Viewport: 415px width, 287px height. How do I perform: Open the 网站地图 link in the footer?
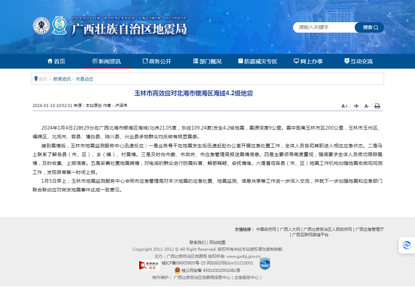(x=218, y=242)
